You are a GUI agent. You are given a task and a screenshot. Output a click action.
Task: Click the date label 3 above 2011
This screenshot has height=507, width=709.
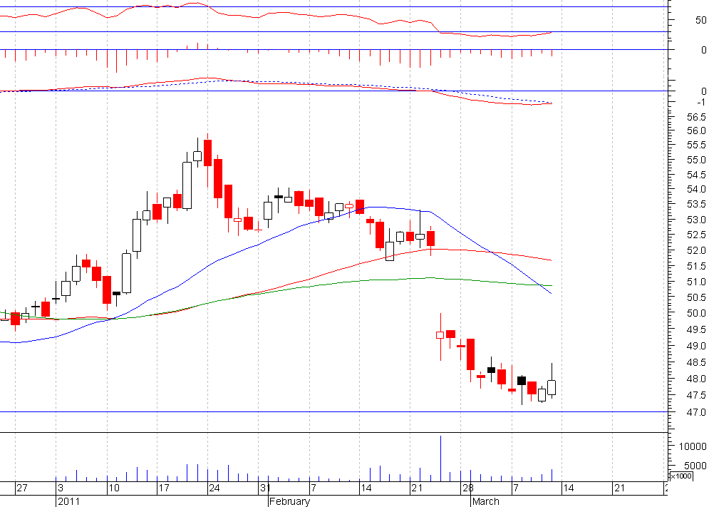[60, 488]
